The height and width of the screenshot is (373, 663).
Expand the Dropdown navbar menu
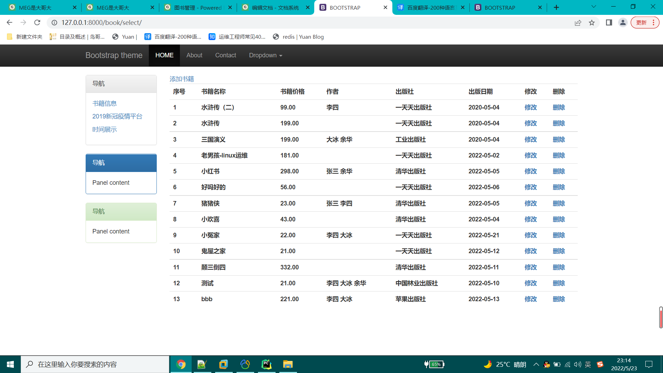click(x=266, y=55)
